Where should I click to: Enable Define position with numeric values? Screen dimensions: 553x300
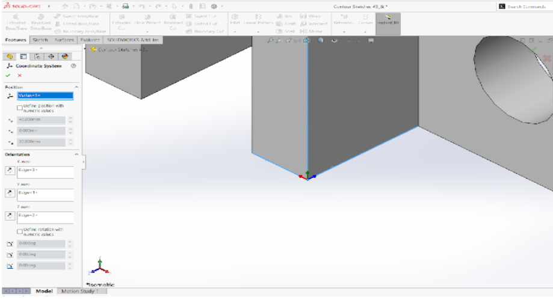click(x=20, y=107)
